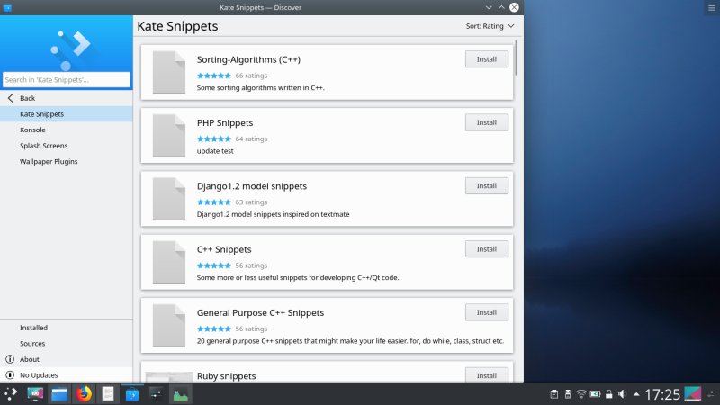
Task: Click C++ Snippets file thumbnail
Action: click(x=169, y=262)
